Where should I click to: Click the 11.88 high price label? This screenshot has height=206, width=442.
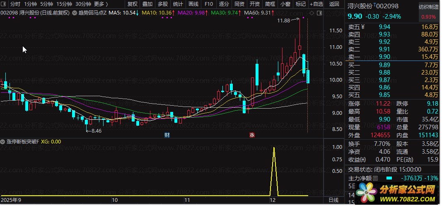(283, 21)
